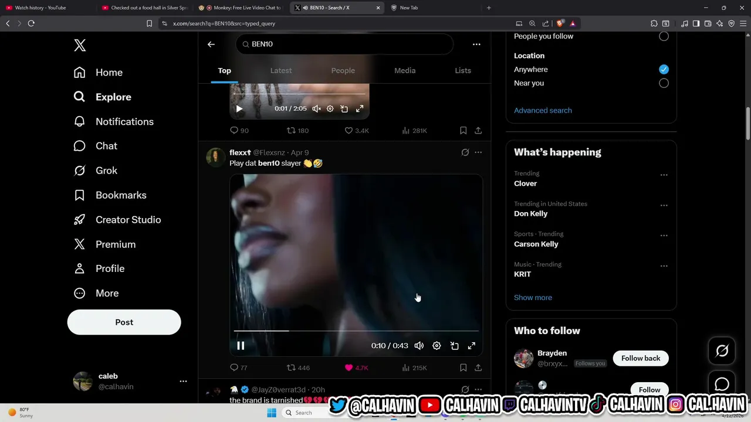Enter fullscreen on 0:43 video
The height and width of the screenshot is (422, 751).
click(471, 346)
